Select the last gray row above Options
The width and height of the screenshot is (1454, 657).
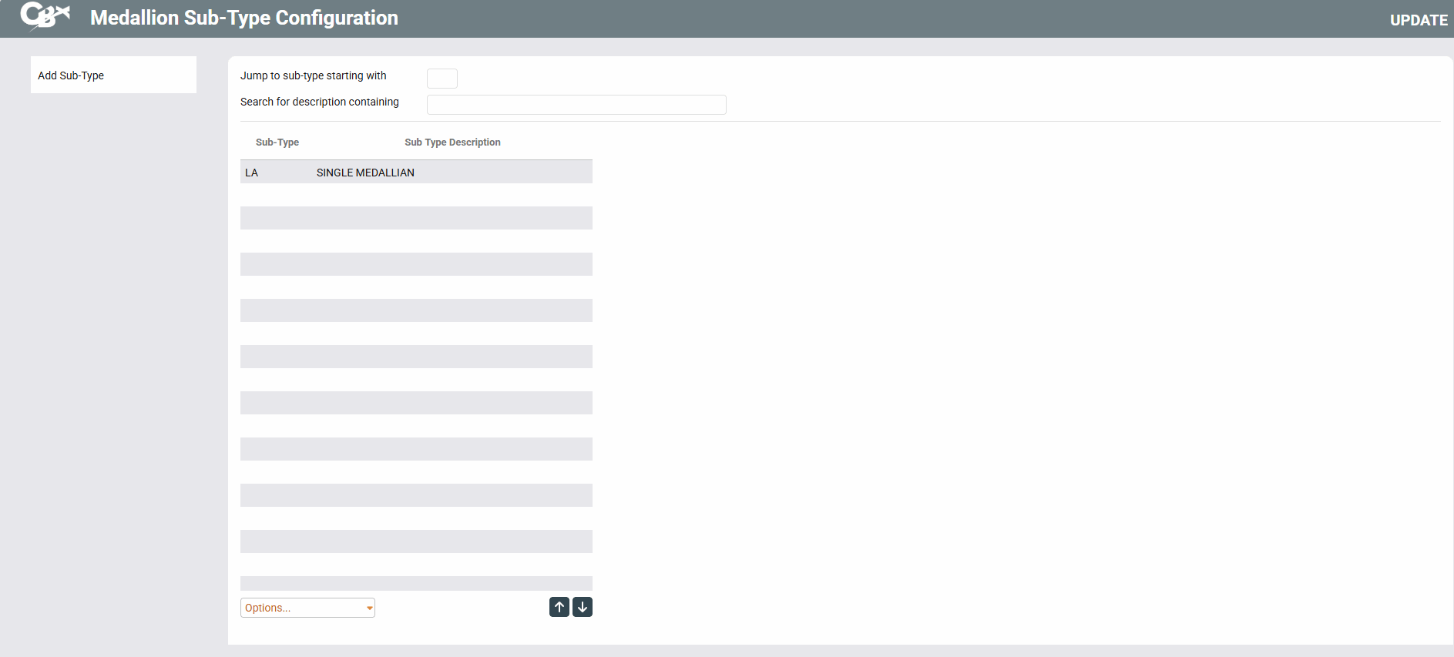[416, 583]
